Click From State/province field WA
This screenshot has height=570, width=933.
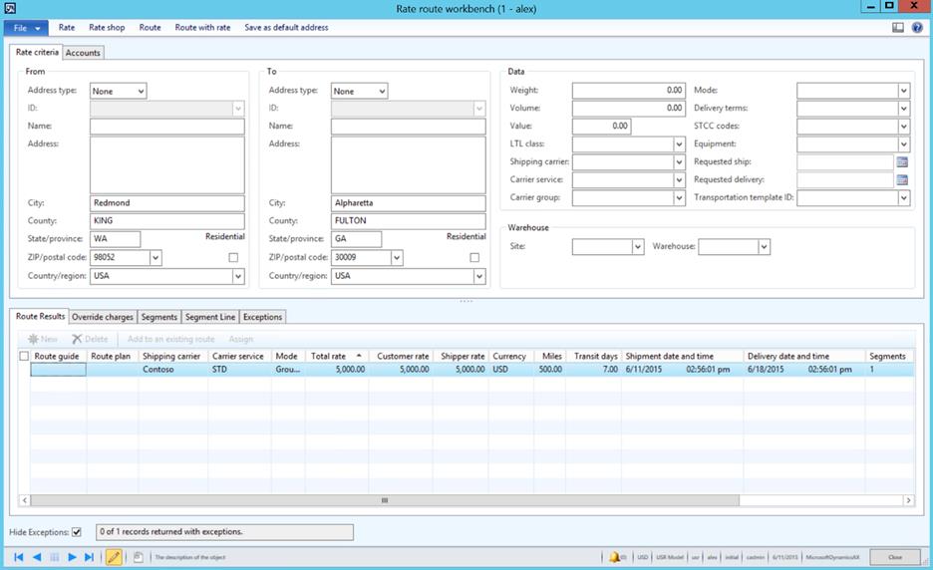point(116,238)
